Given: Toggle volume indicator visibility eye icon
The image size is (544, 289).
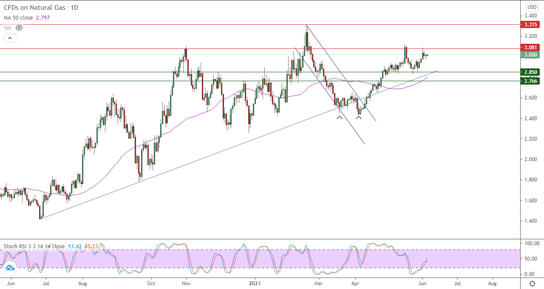Looking at the screenshot, I should [19, 28].
